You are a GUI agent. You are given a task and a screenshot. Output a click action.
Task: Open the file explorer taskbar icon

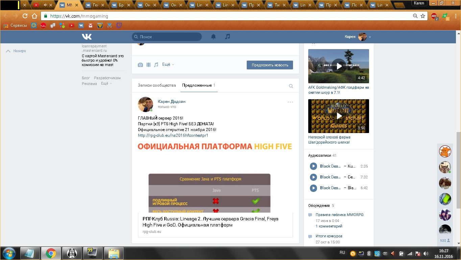point(114,253)
